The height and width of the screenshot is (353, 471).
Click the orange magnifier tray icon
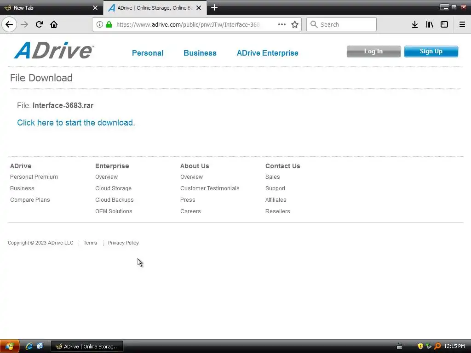437,347
